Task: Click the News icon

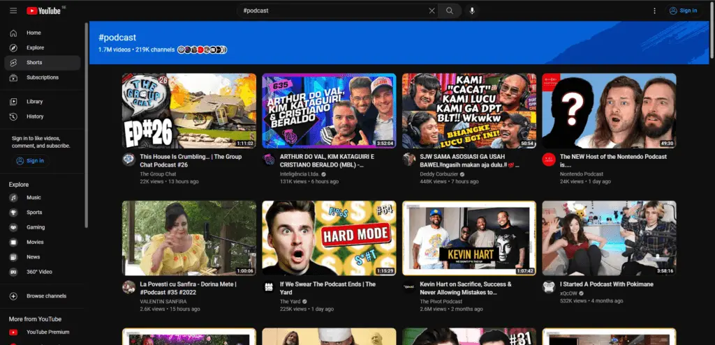Action: [x=14, y=257]
